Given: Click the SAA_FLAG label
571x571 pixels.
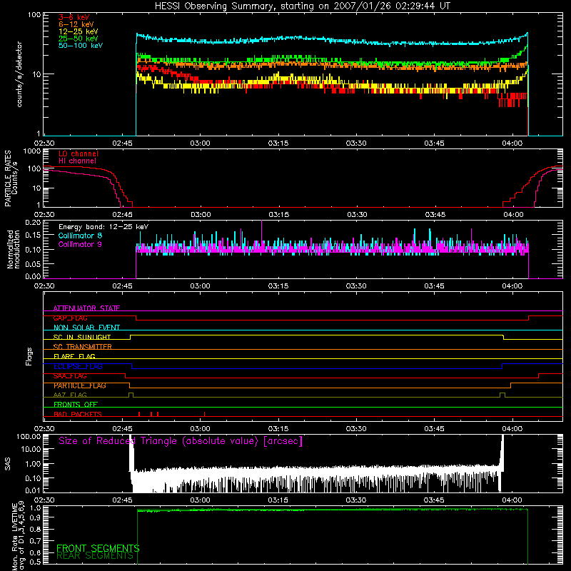Looking at the screenshot, I should pos(70,376).
